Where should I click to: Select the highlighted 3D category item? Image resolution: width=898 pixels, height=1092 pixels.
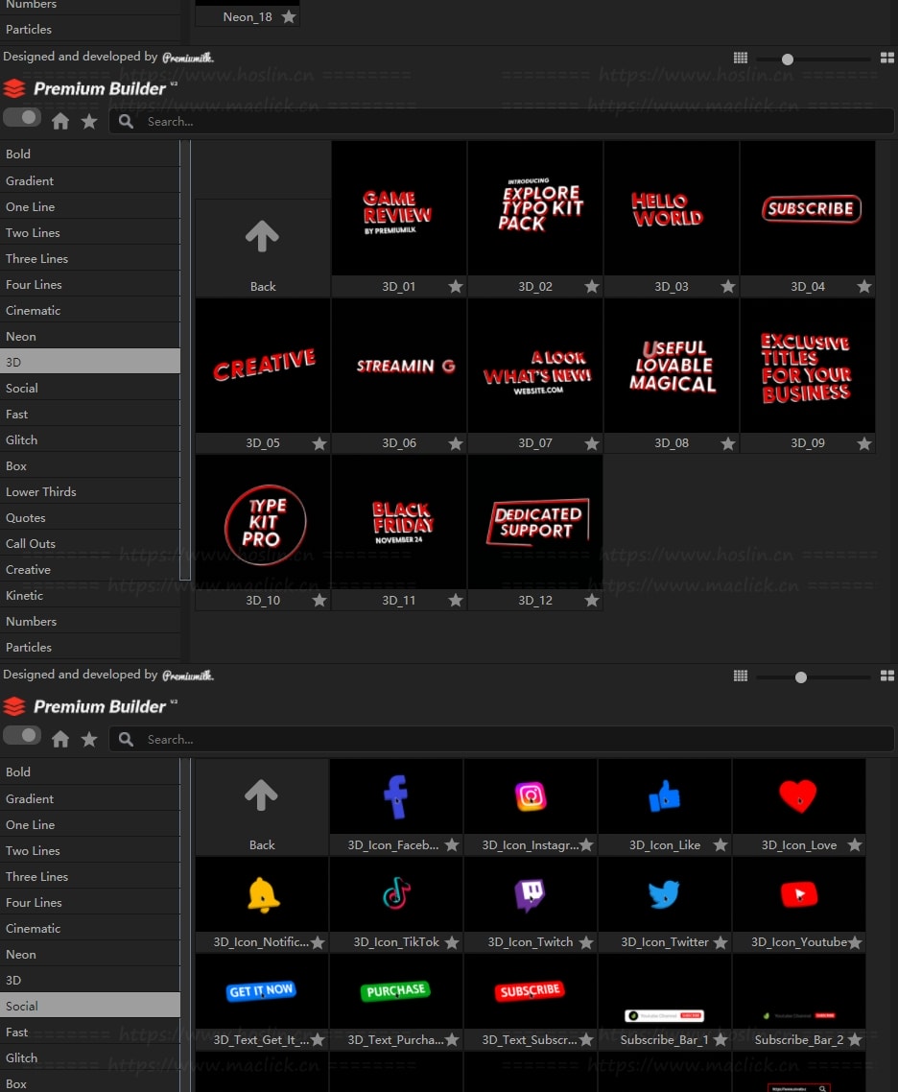coord(90,362)
